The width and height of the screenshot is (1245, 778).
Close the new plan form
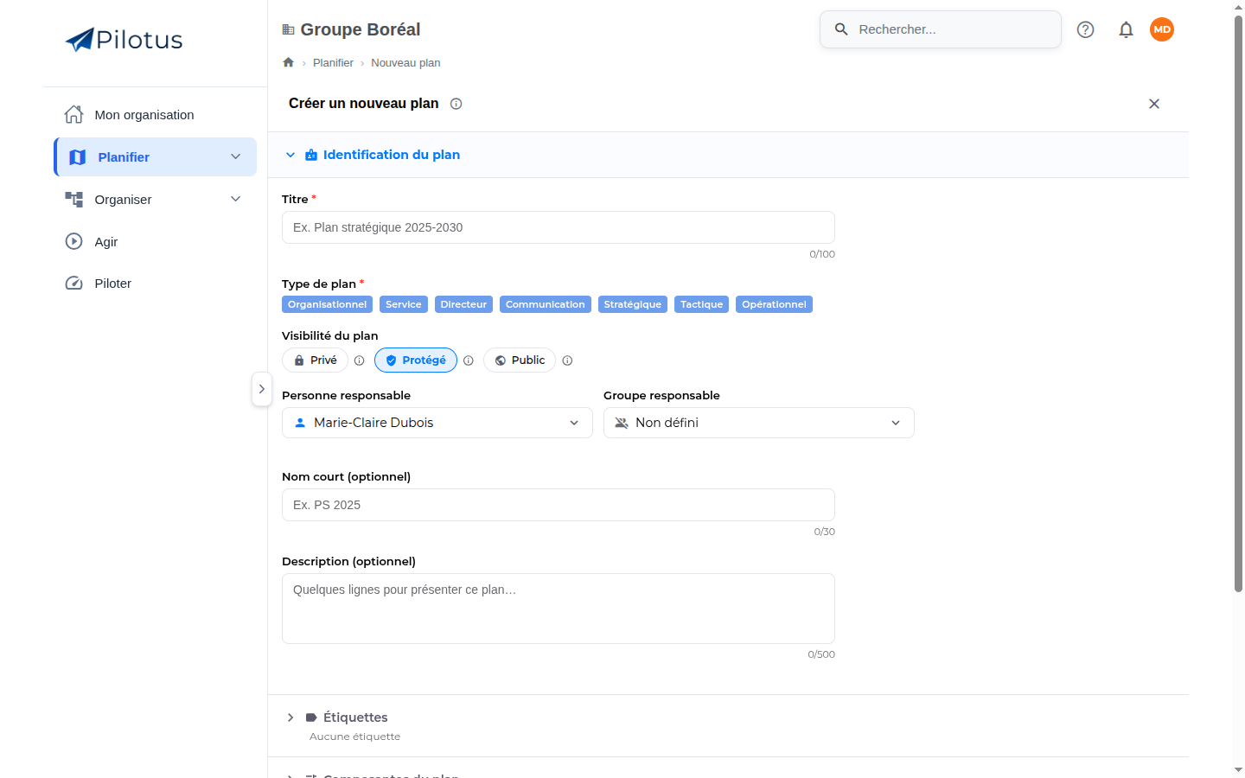1154,104
